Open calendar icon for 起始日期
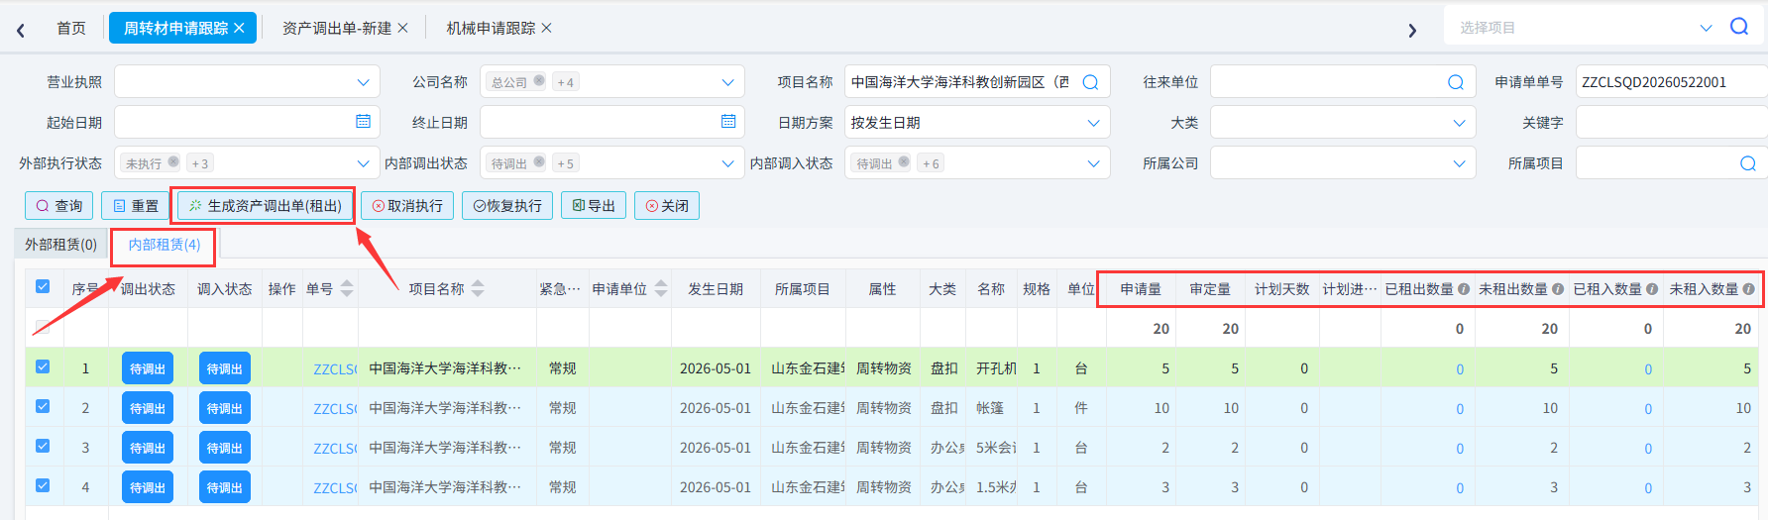Viewport: 1768px width, 520px height. (363, 121)
